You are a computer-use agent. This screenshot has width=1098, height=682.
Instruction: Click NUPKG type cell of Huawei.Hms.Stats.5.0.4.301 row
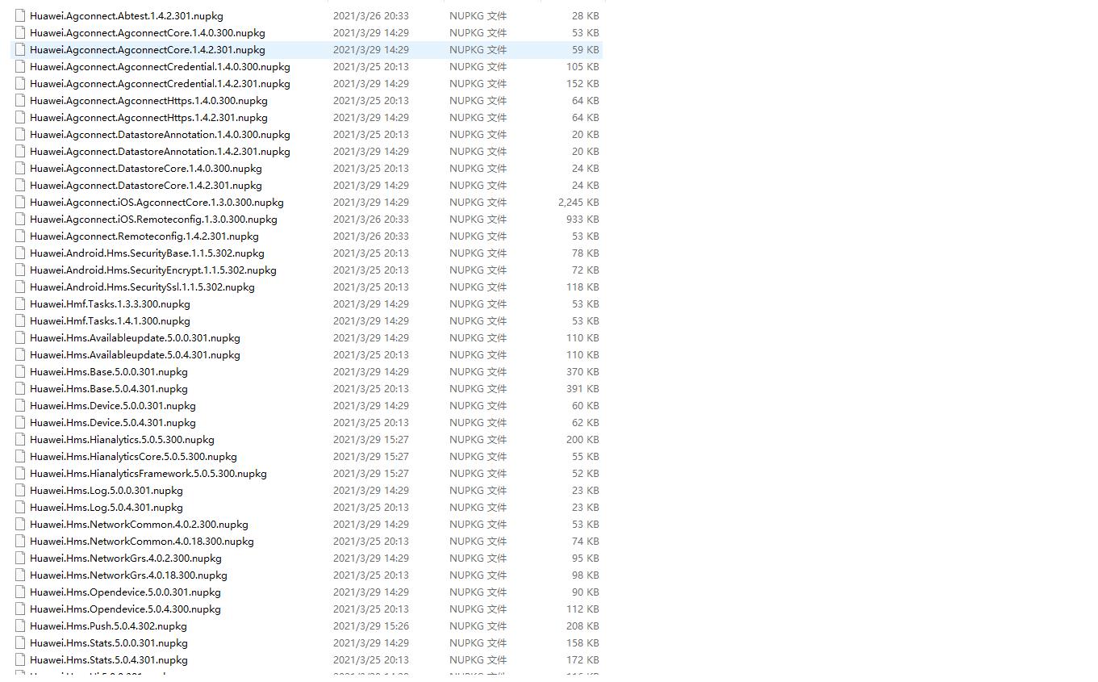[x=478, y=659]
